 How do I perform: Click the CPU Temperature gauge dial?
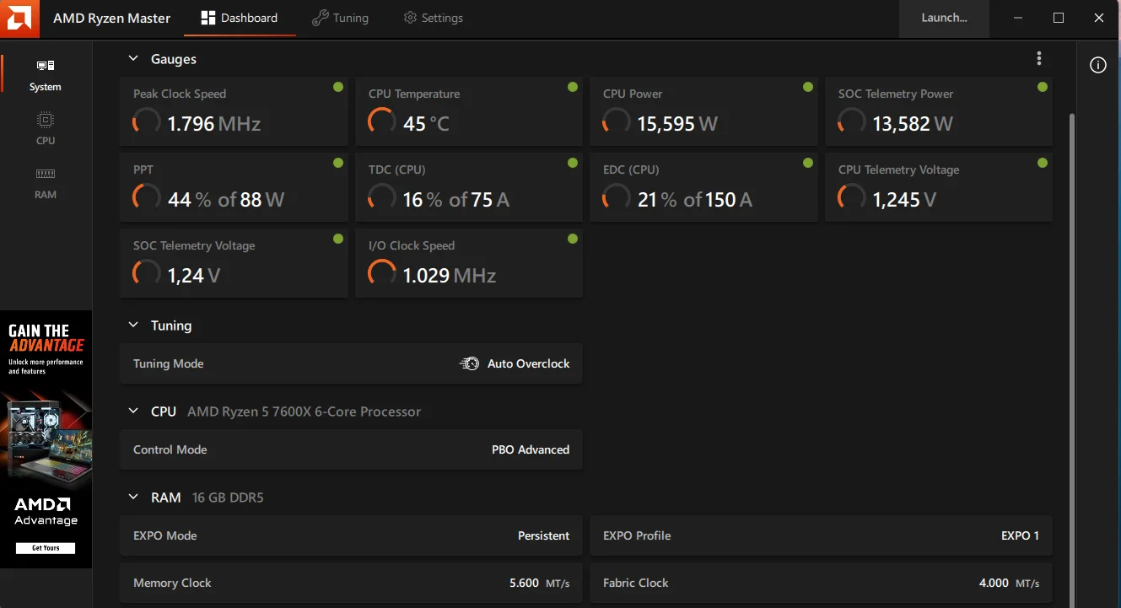pos(382,122)
